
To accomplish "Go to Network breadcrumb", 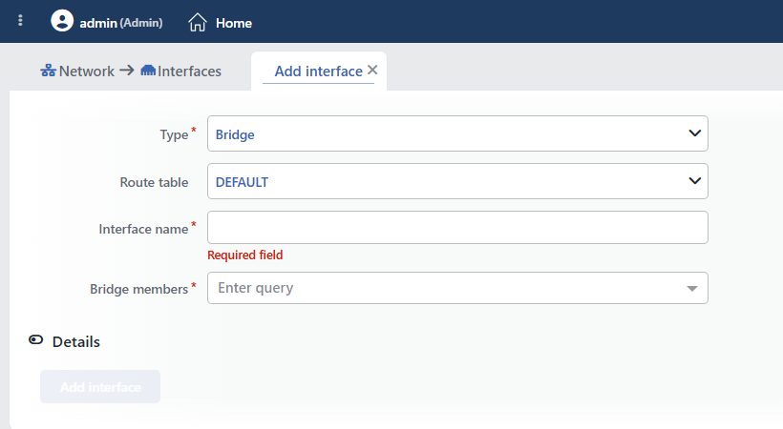I will pyautogui.click(x=86, y=71).
